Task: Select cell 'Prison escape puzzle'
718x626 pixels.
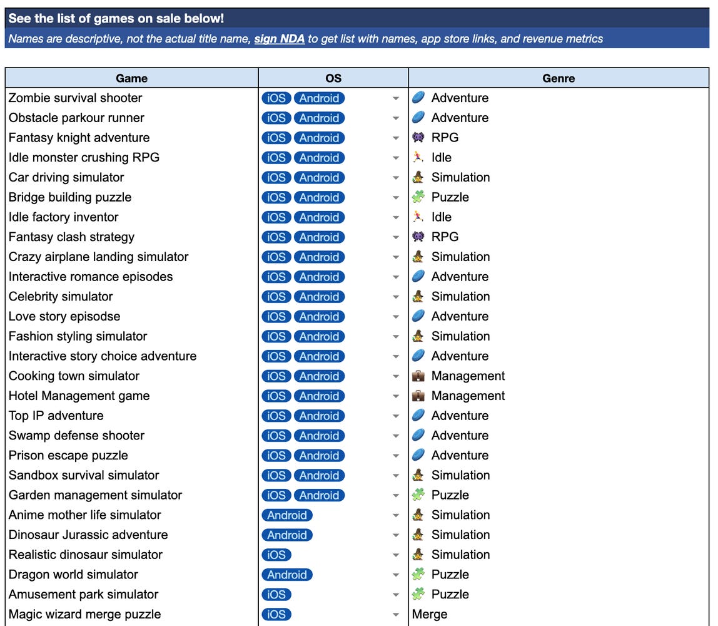Action: click(132, 456)
